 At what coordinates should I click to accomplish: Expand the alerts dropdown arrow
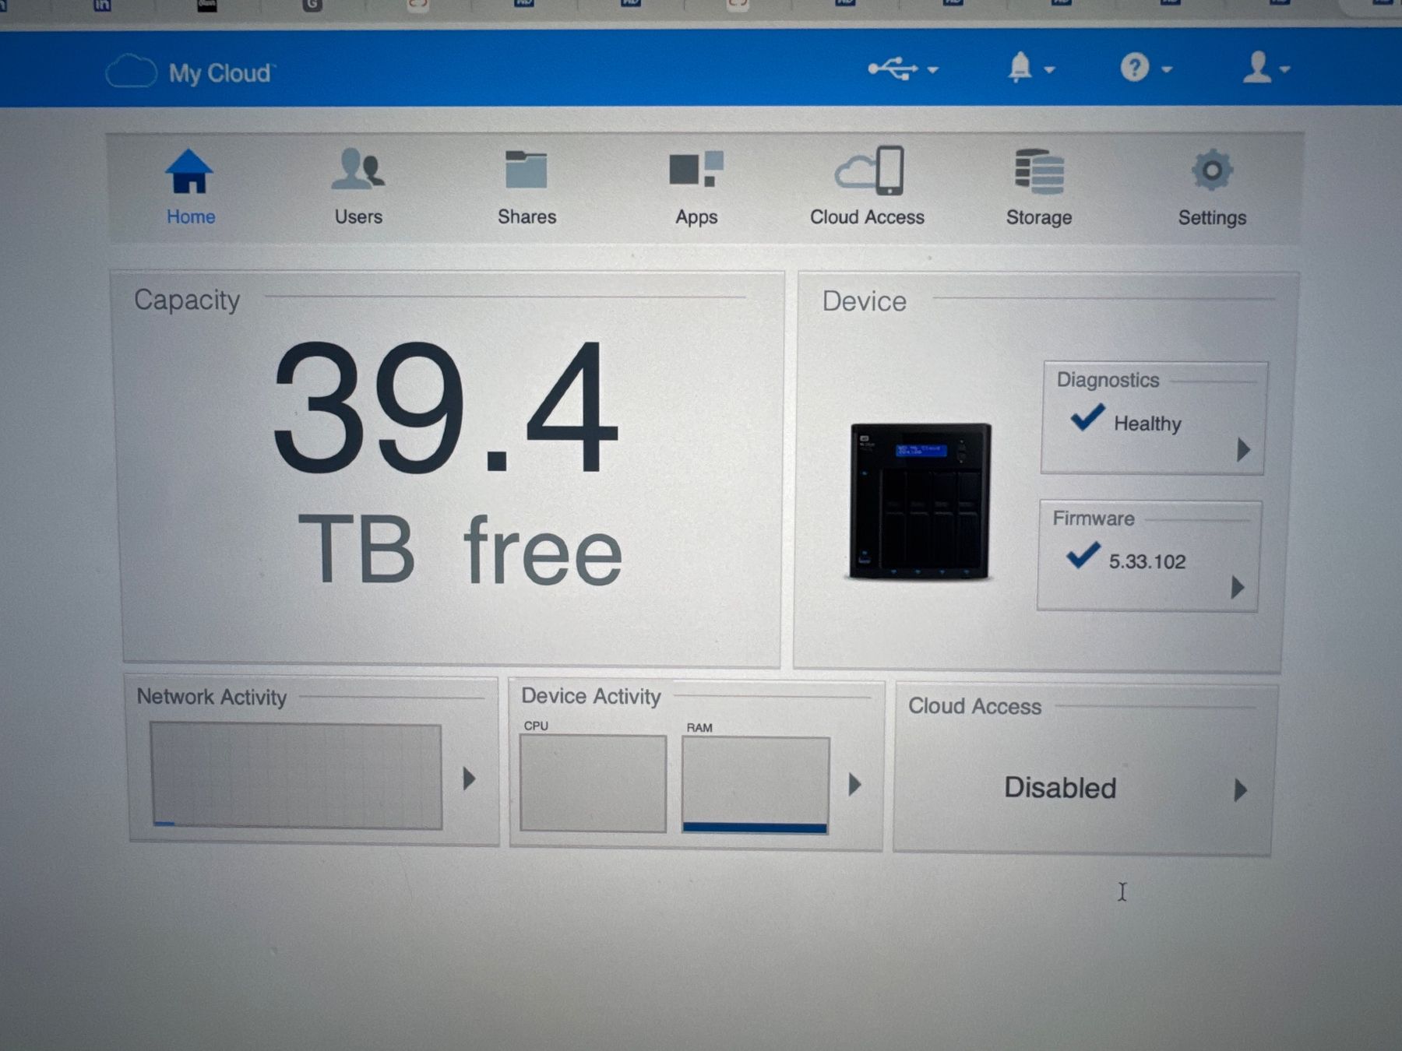point(1049,70)
